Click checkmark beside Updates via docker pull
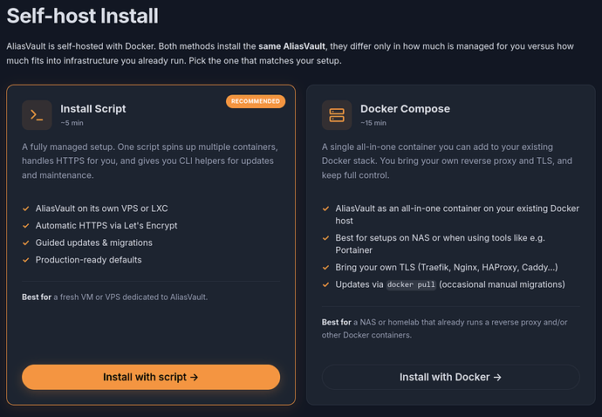This screenshot has height=417, width=602. 326,284
